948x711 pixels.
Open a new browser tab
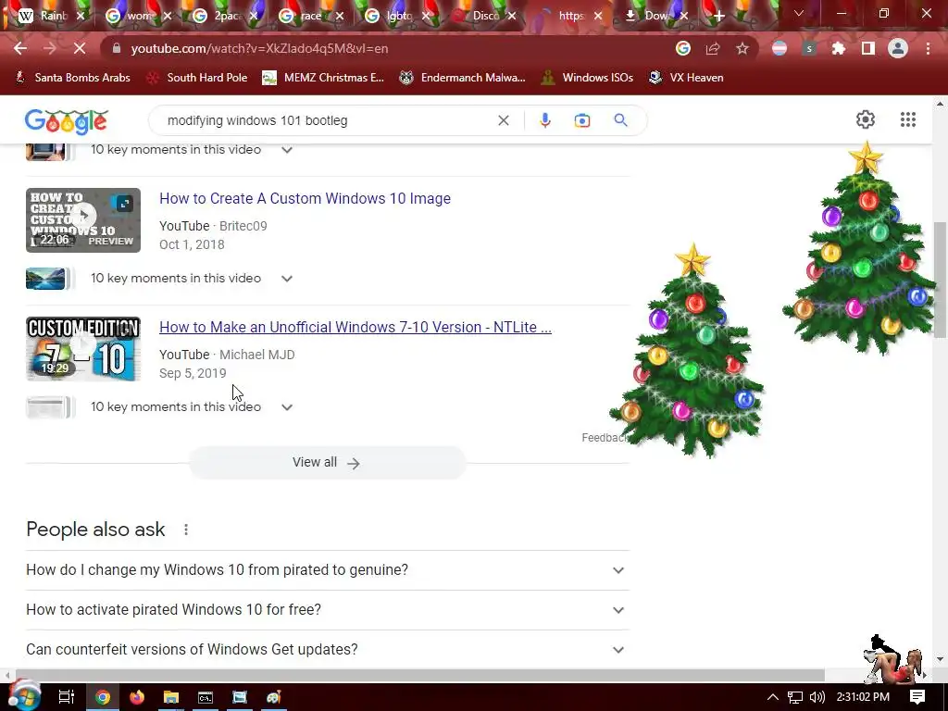(718, 16)
